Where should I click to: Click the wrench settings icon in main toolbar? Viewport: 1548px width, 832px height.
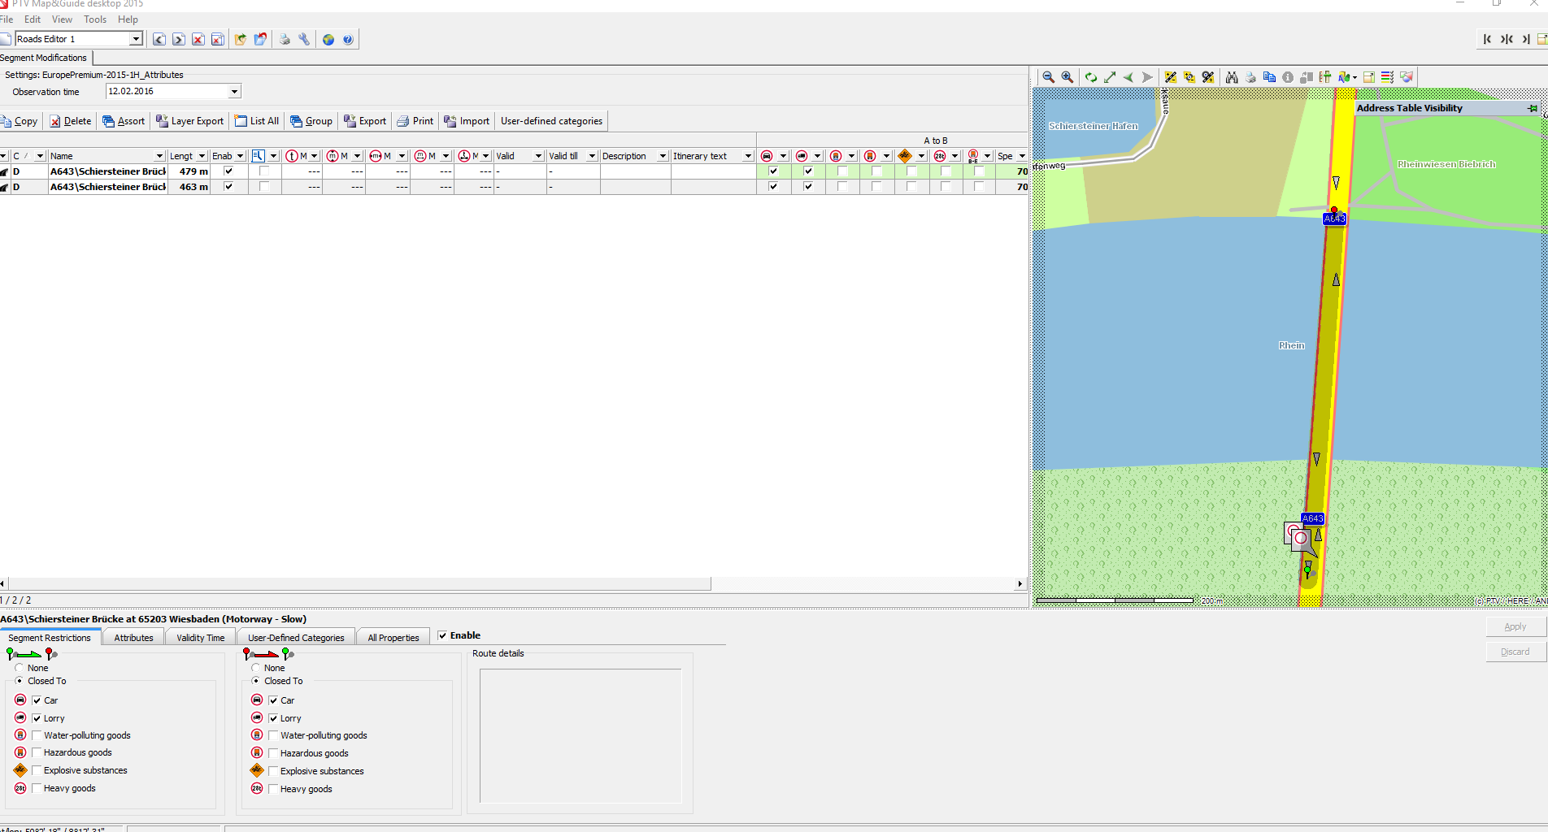pyautogui.click(x=304, y=39)
